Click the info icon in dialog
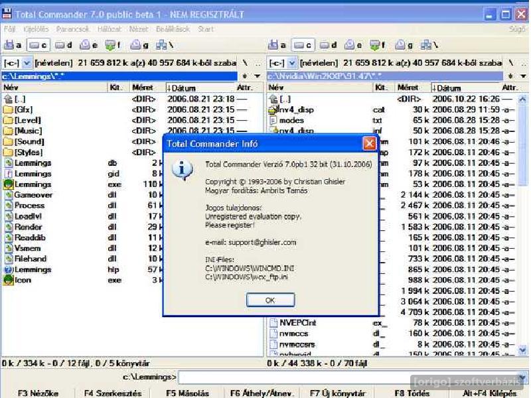 182,169
